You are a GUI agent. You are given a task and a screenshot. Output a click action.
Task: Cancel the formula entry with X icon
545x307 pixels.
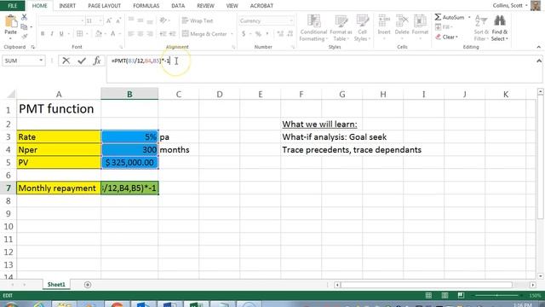click(x=66, y=61)
